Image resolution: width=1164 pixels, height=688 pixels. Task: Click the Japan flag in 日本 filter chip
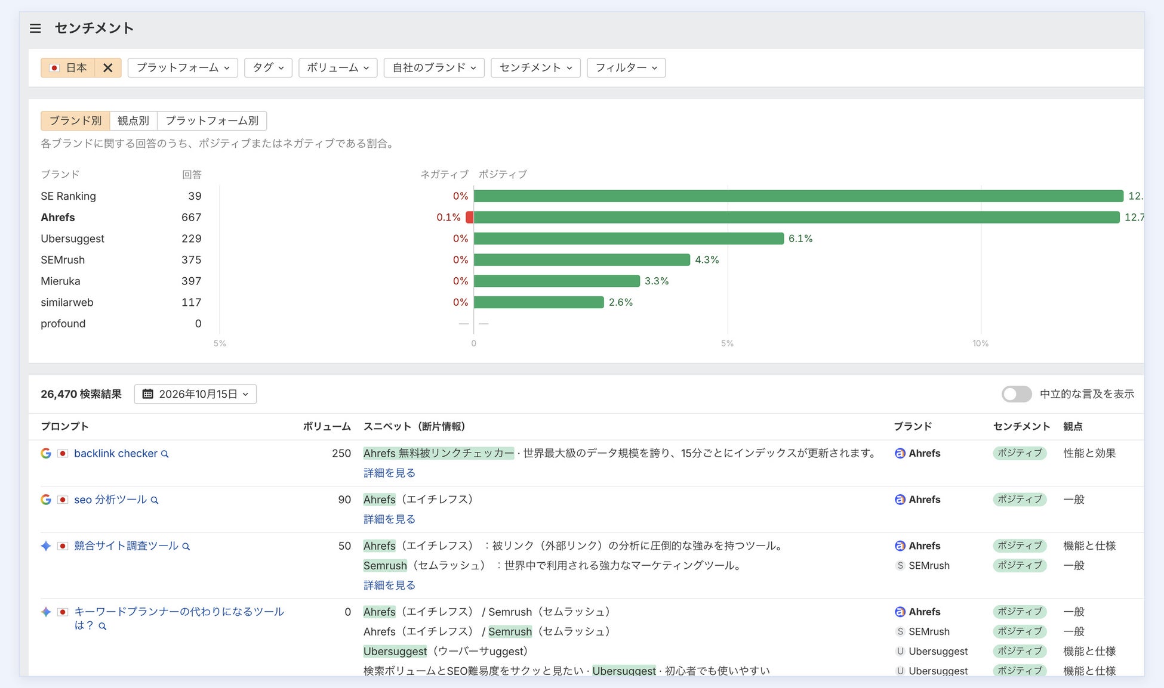[54, 68]
